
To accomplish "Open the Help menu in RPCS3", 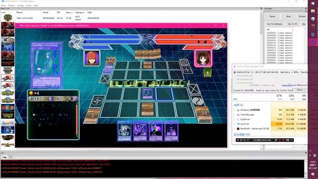I will tap(36, 5).
